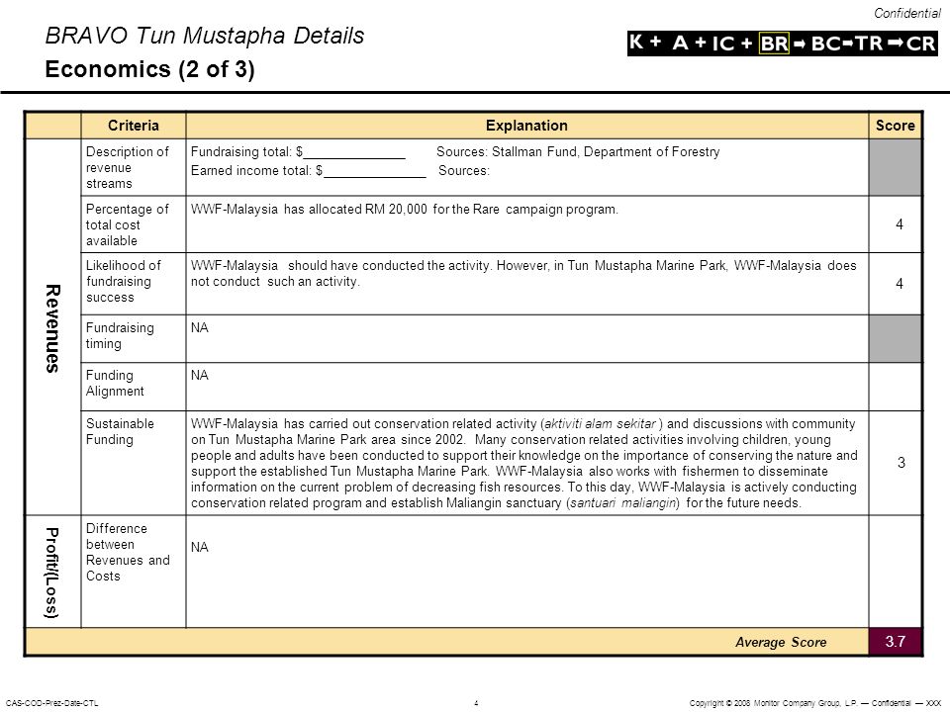Click the italic 'aktiviti alam sekitar' phrase
This screenshot has height=712, width=950.
pos(600,424)
